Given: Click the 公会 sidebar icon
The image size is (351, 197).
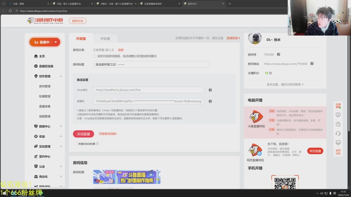Looking at the screenshot, I should pos(36,166).
